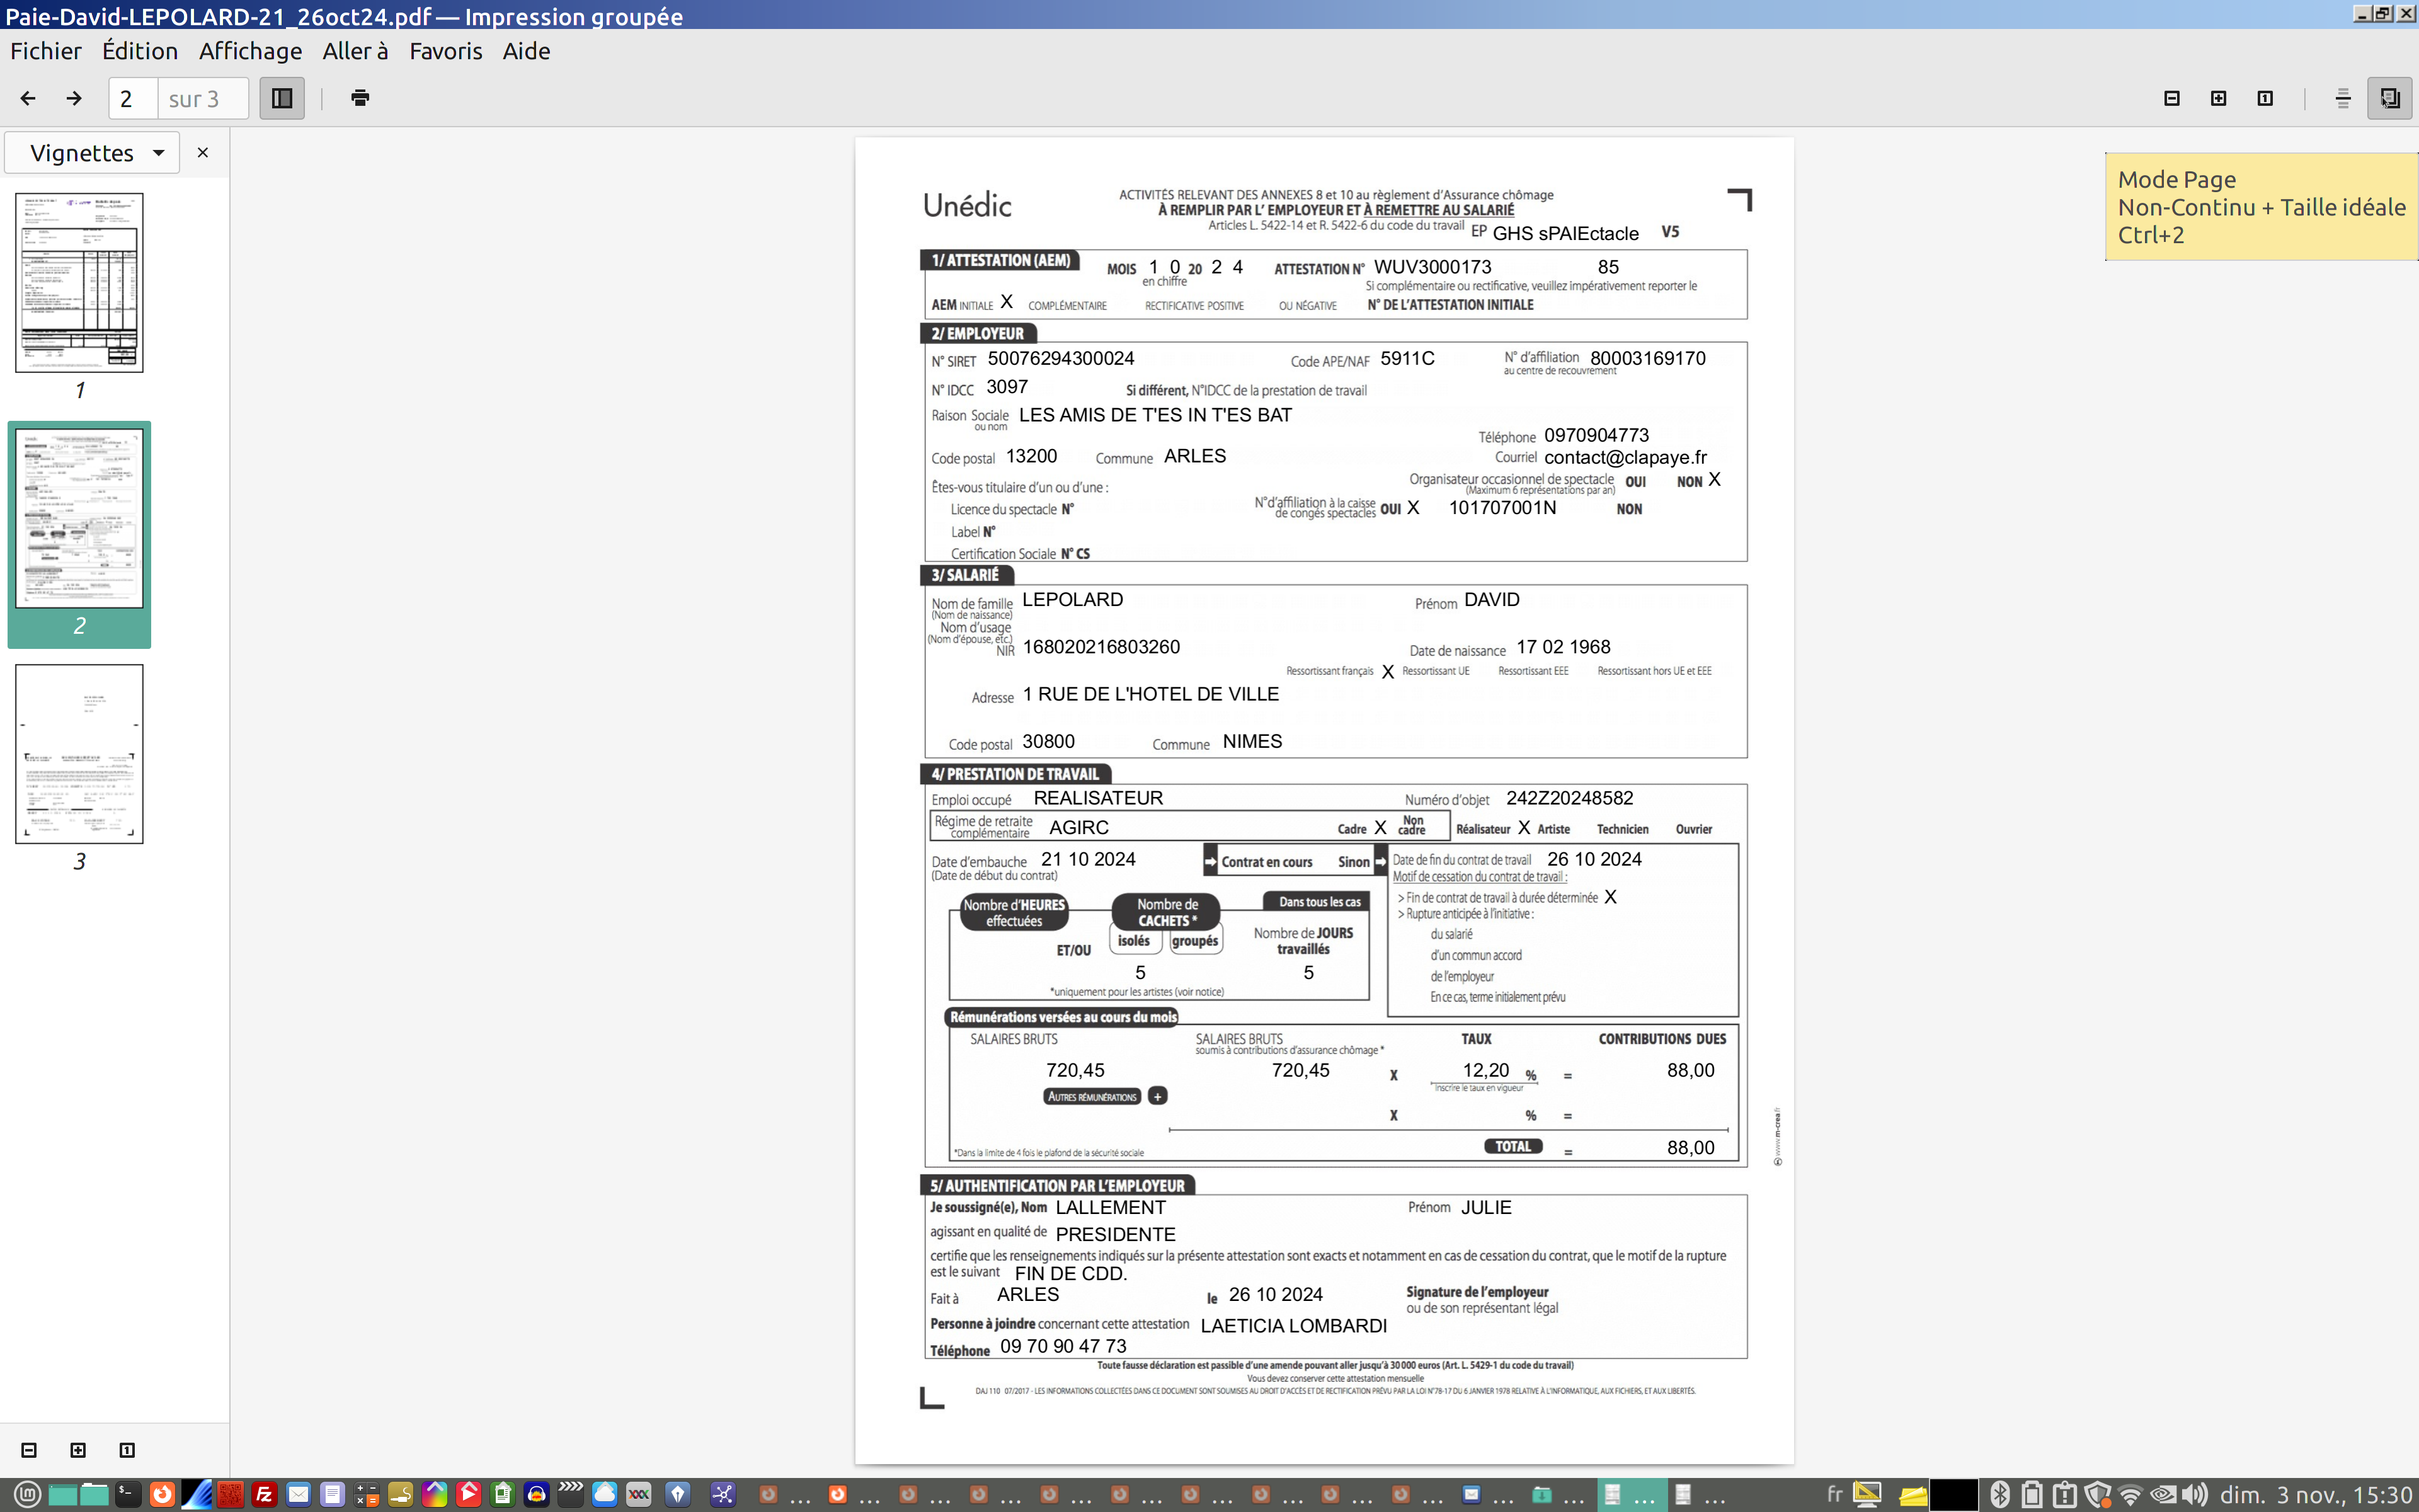
Task: Toggle the sidebar panel button
Action: [x=282, y=98]
